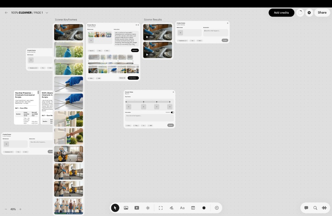
Task: Click the Add credits button
Action: click(281, 13)
